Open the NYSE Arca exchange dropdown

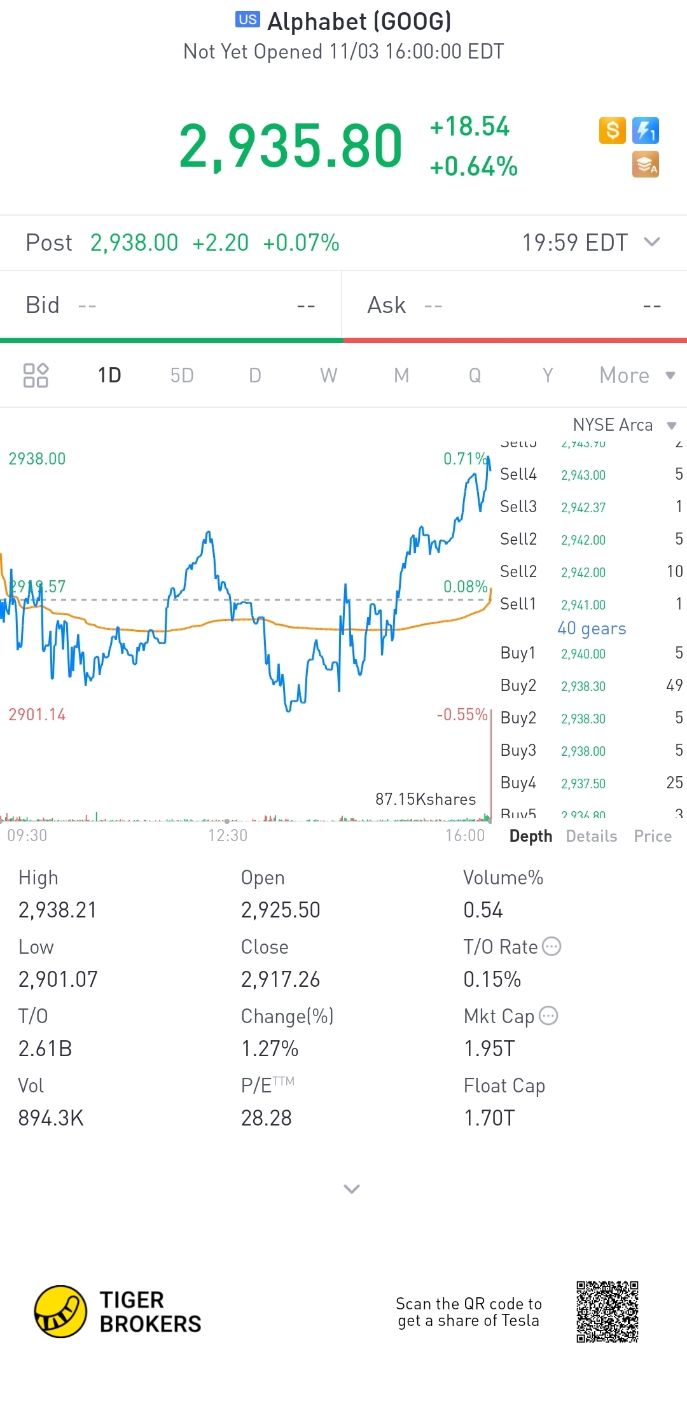pos(625,425)
